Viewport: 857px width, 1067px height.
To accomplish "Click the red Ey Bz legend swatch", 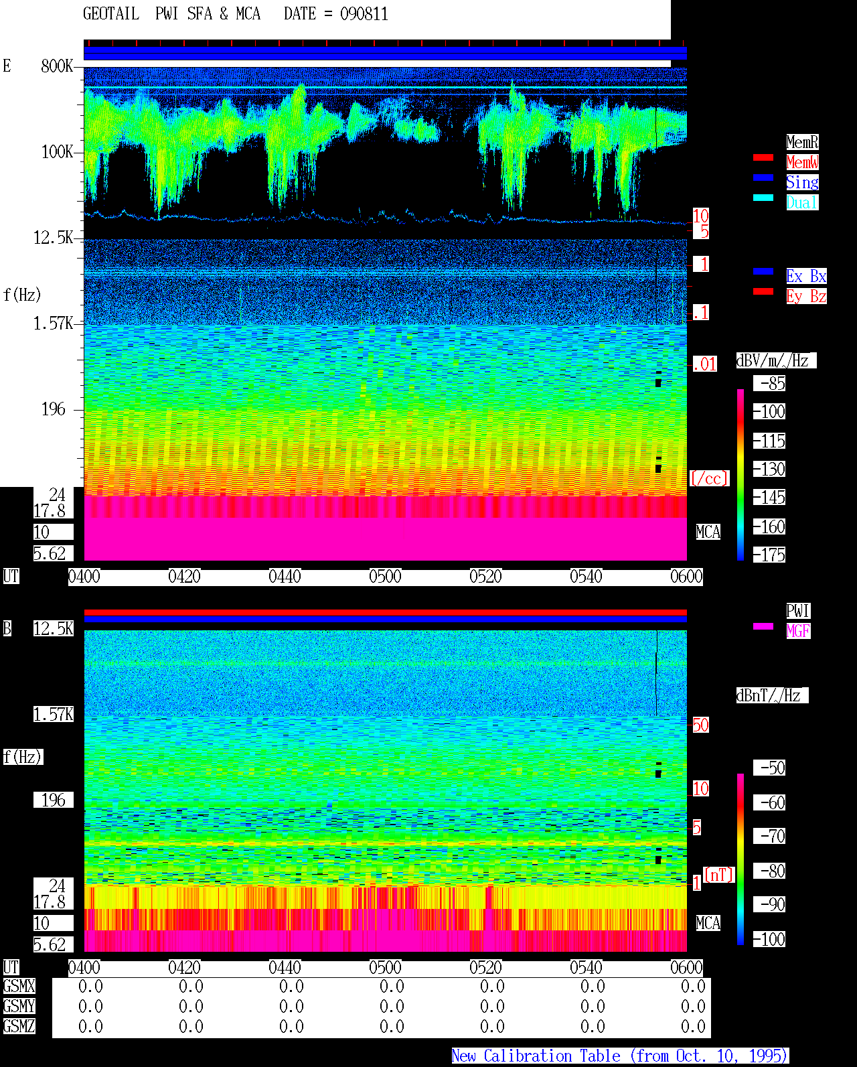I will coord(763,291).
